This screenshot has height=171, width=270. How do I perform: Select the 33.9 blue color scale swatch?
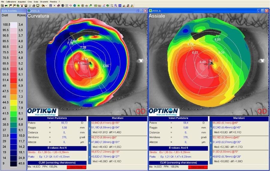coord(14,135)
